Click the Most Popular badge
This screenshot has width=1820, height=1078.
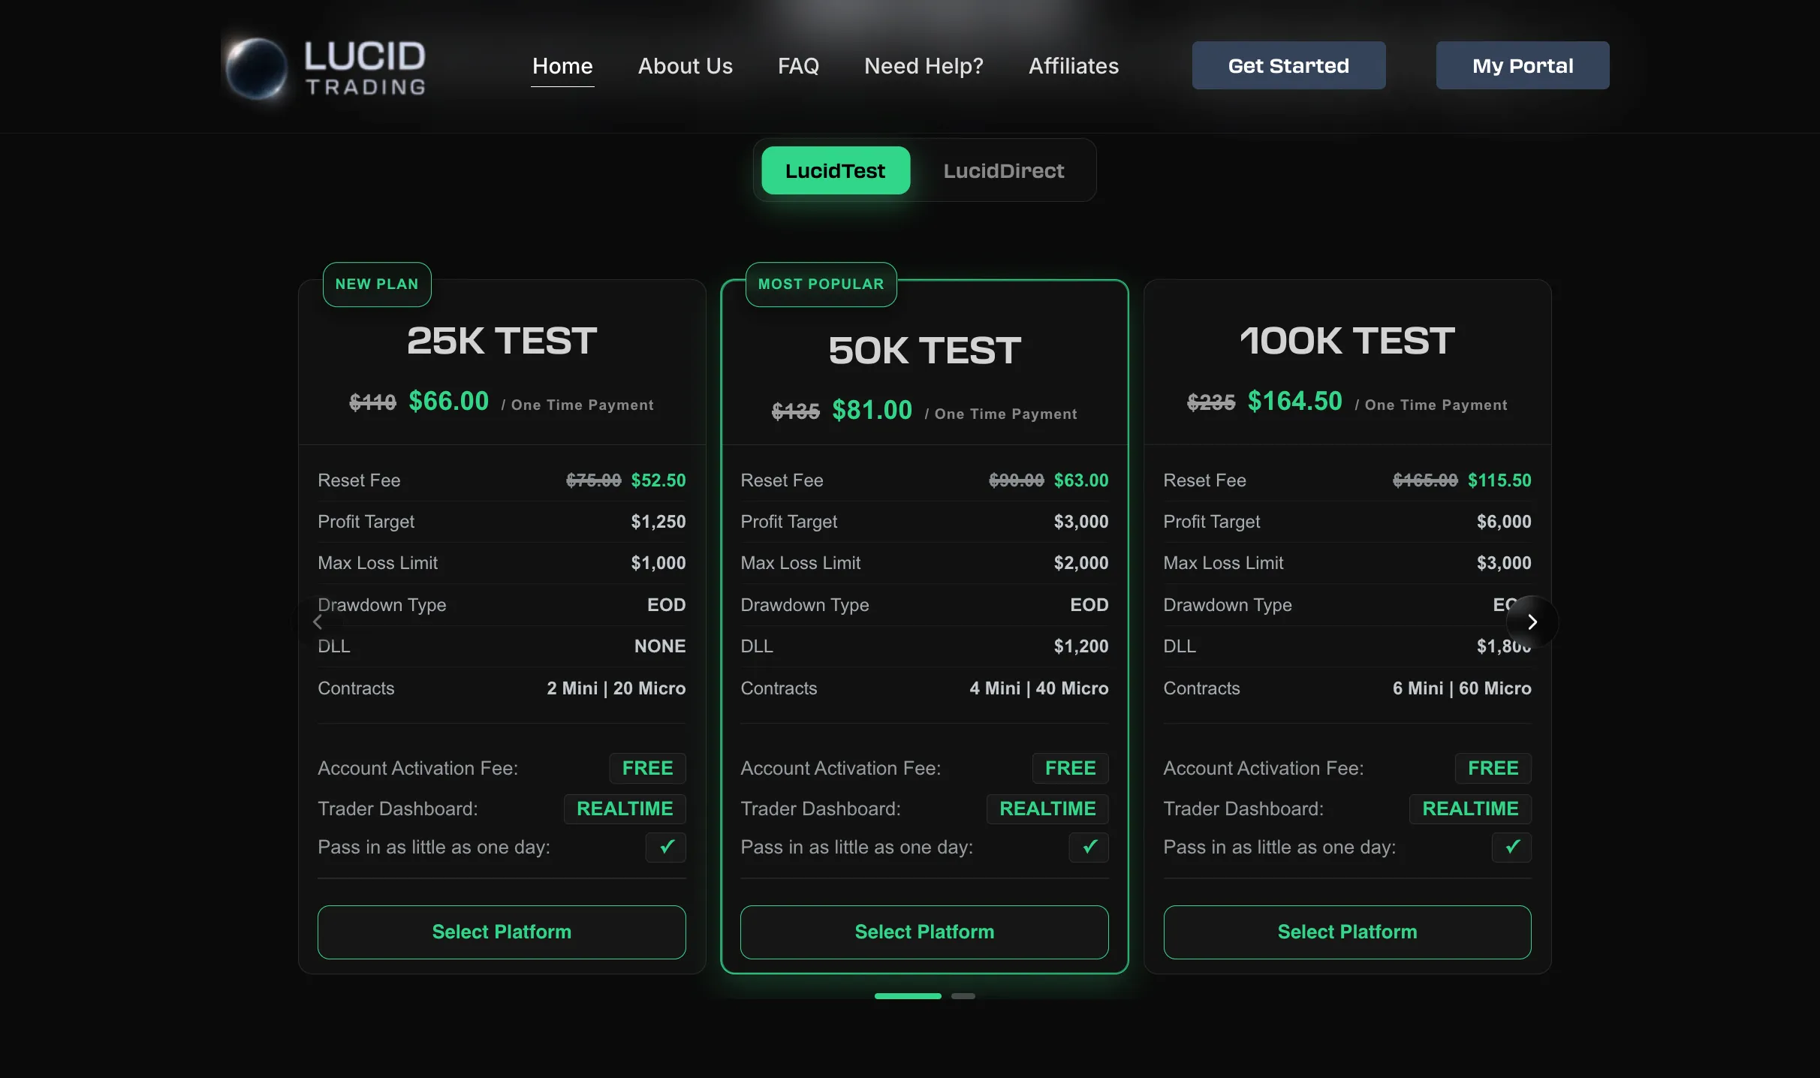pyautogui.click(x=821, y=284)
